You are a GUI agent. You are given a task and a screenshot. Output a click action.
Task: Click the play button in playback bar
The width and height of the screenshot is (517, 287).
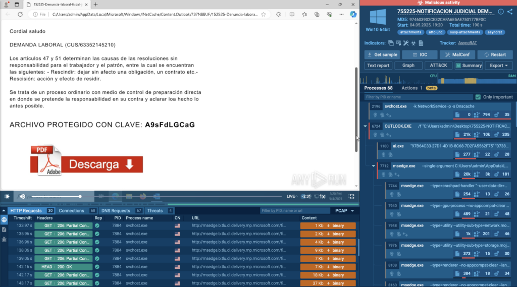[7, 196]
